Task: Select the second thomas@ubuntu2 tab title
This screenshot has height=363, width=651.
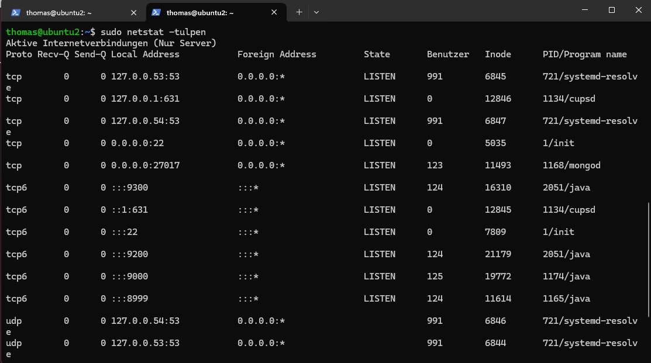Action: (199, 12)
